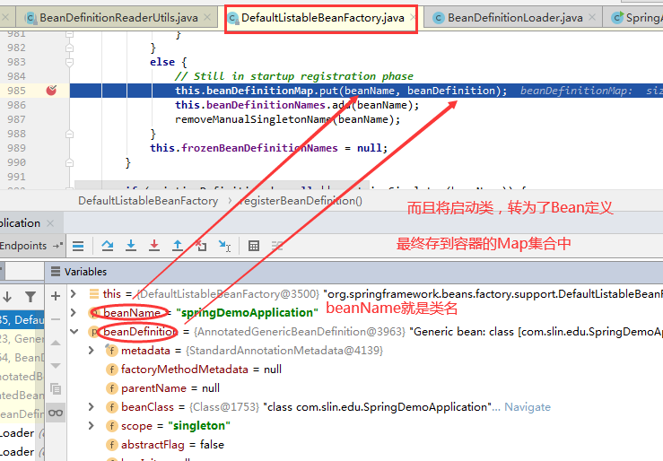Expand the scope field node
Image resolution: width=663 pixels, height=461 pixels.
(91, 425)
